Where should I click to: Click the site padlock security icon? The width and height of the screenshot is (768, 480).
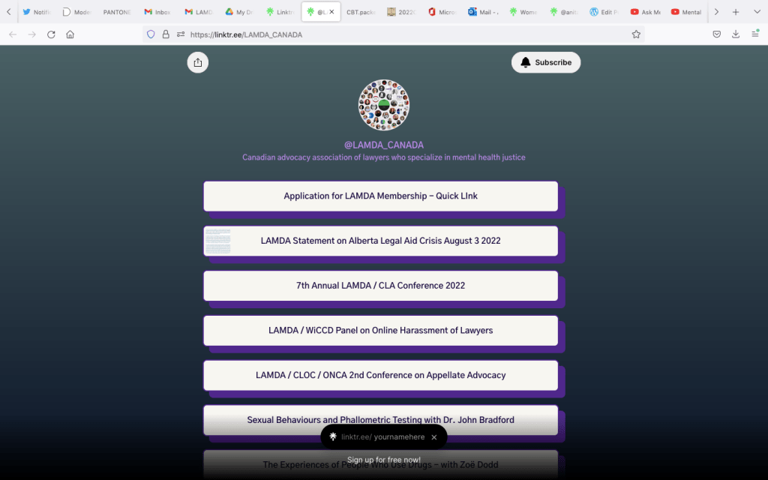(x=166, y=34)
